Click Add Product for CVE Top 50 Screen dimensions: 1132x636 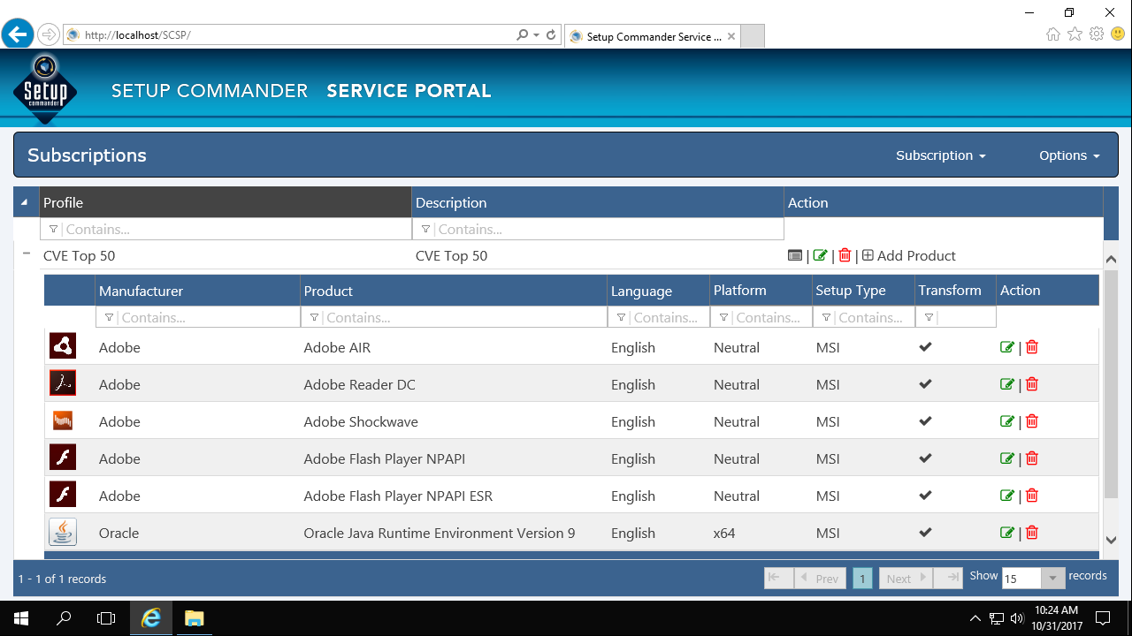909,255
